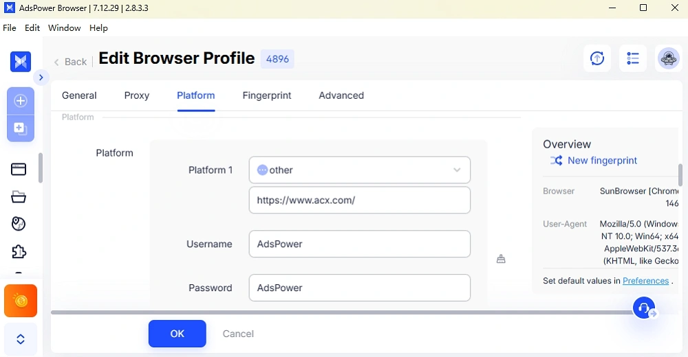Open the Window menu
The image size is (688, 357).
tap(64, 28)
